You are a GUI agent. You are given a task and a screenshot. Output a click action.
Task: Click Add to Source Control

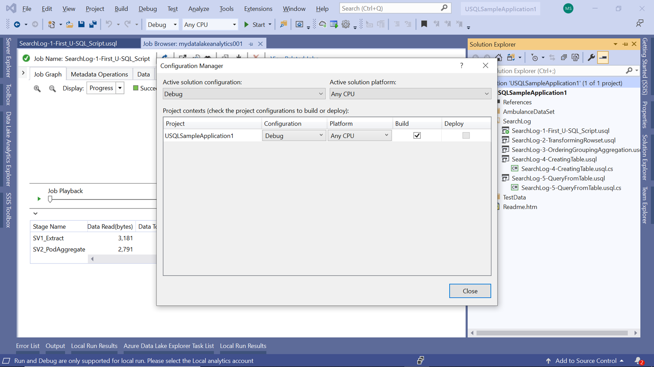click(585, 360)
